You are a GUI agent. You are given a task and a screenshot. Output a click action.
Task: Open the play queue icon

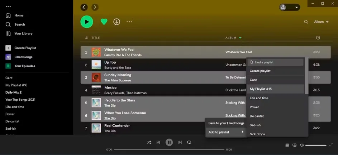[x=287, y=145]
